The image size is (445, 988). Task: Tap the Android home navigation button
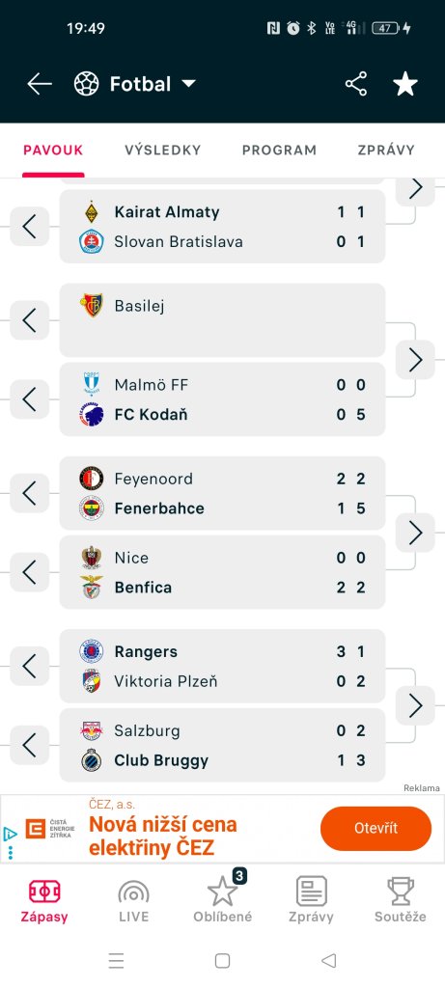coord(222,960)
